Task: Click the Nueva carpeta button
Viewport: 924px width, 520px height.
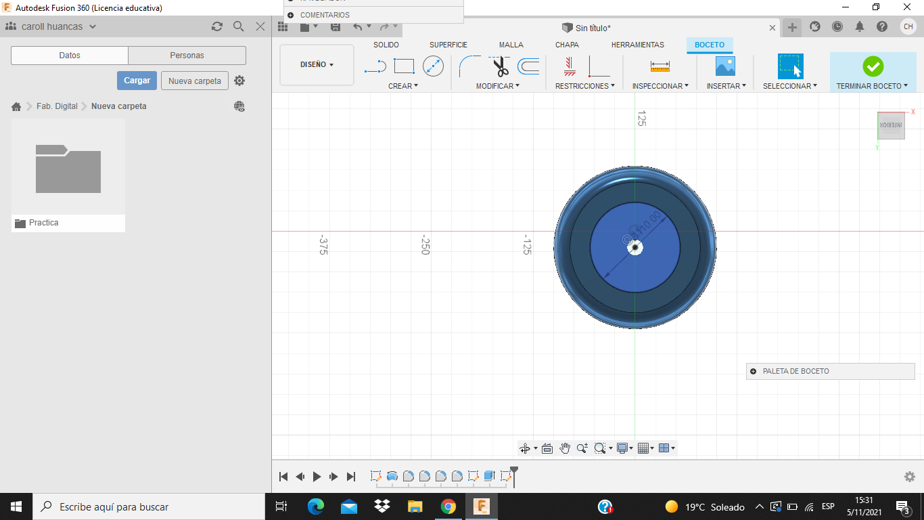Action: [195, 81]
